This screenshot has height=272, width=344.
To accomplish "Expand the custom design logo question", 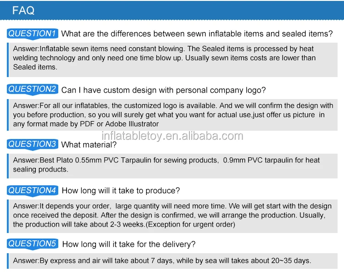I will coord(163,90).
